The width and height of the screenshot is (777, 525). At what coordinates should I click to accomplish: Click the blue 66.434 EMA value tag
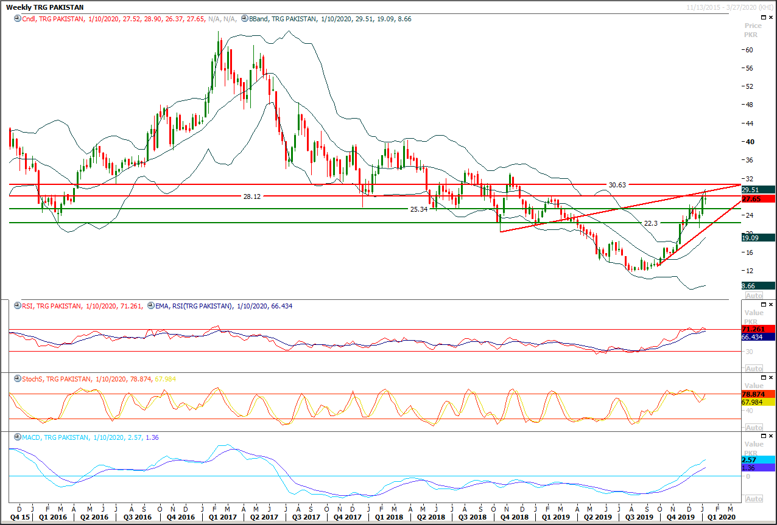(x=758, y=337)
